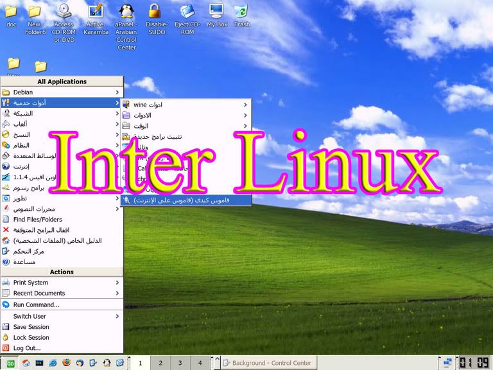493x370 pixels.
Task: Open الادوات submenu item
Action: coord(186,116)
